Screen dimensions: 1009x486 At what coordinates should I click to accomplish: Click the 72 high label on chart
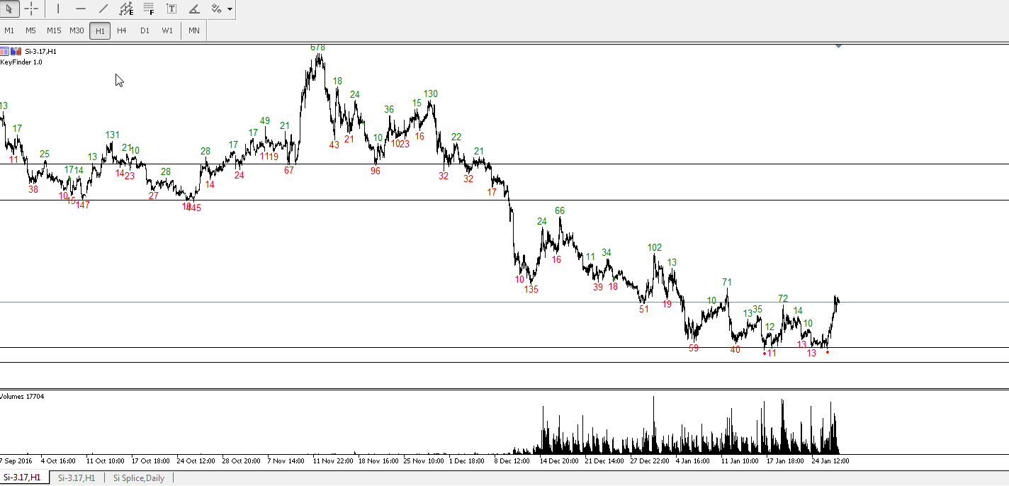click(x=783, y=298)
